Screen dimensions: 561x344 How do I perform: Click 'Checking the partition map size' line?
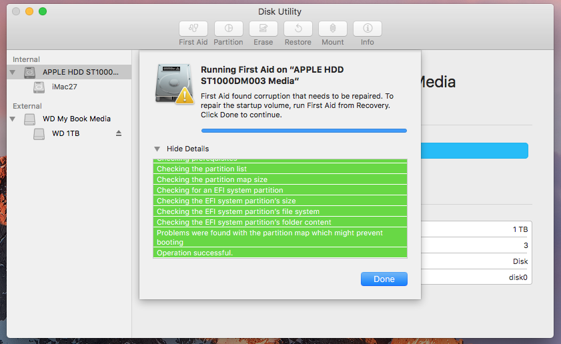point(280,179)
